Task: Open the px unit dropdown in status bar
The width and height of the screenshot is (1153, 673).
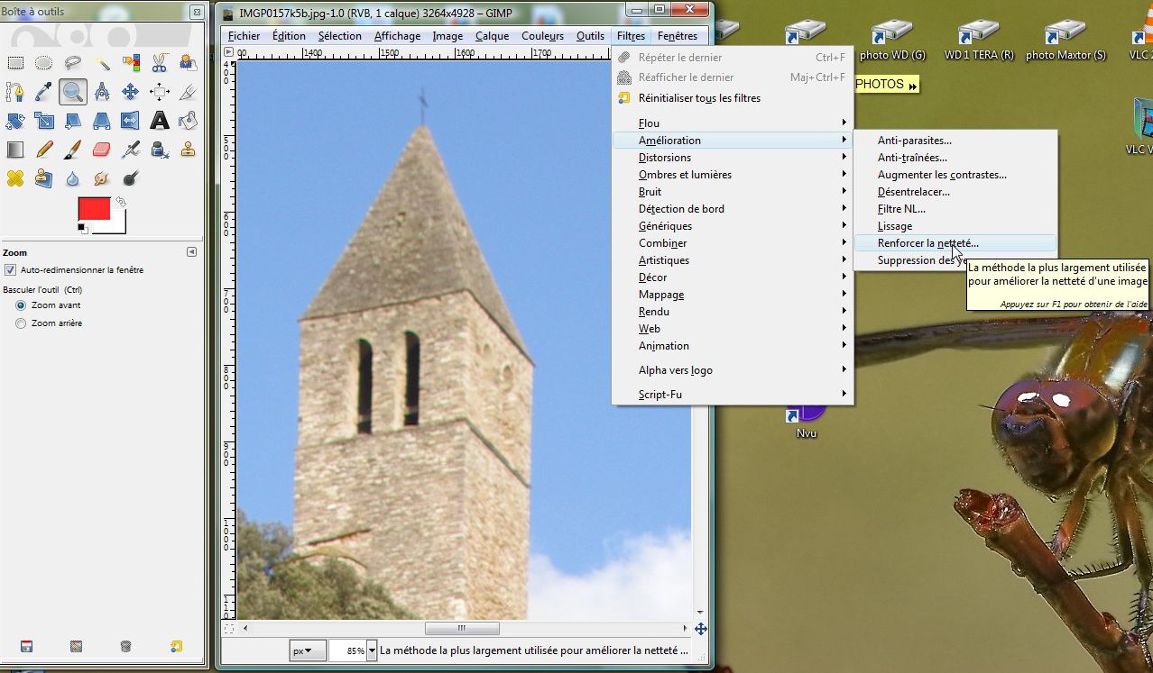Action: coord(308,650)
